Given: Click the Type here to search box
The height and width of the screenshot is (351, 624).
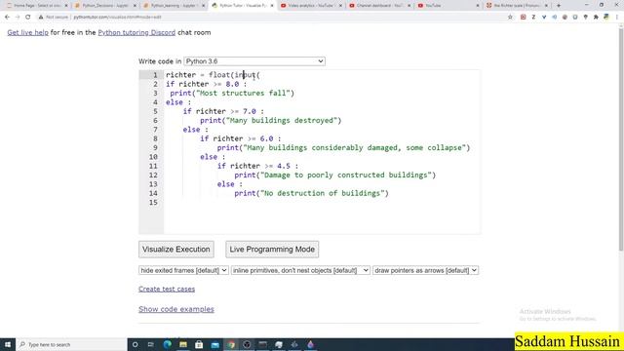Looking at the screenshot, I should coord(71,344).
